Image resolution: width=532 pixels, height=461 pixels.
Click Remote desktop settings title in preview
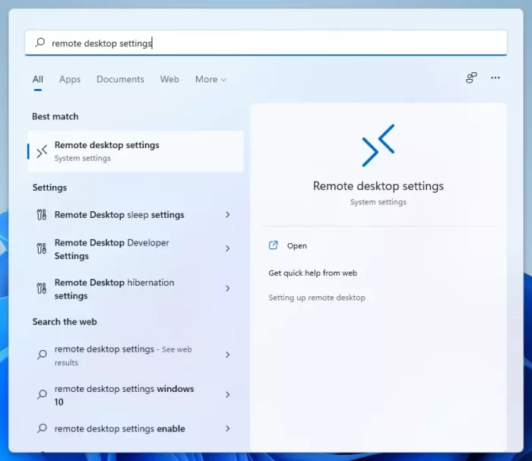click(378, 186)
